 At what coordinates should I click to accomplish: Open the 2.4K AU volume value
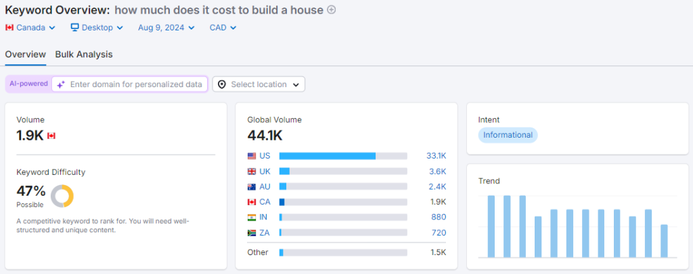coord(438,187)
